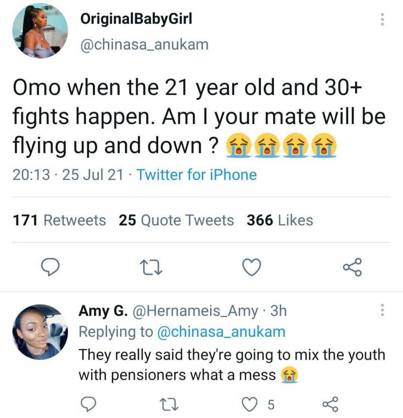
Task: View the 366 Likes list
Action: coord(280,220)
